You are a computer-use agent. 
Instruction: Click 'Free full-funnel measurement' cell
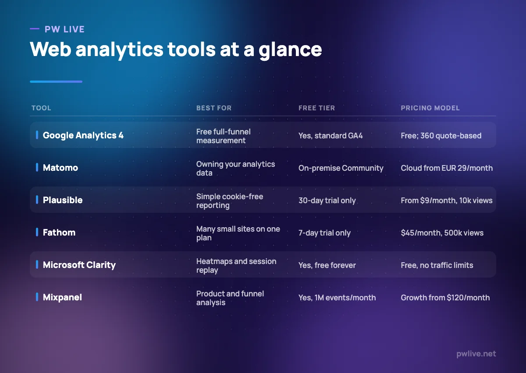[x=224, y=136]
